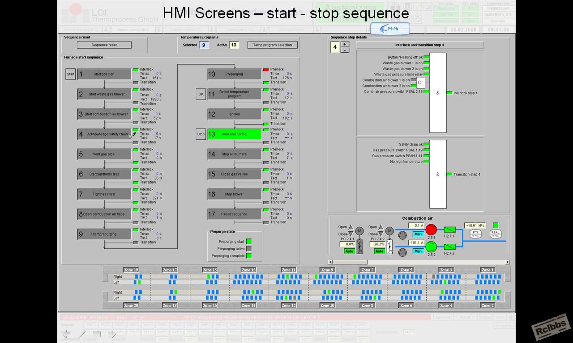This screenshot has height=343, width=573.
Task: Select the Zone 12 label
Action: coord(289,305)
